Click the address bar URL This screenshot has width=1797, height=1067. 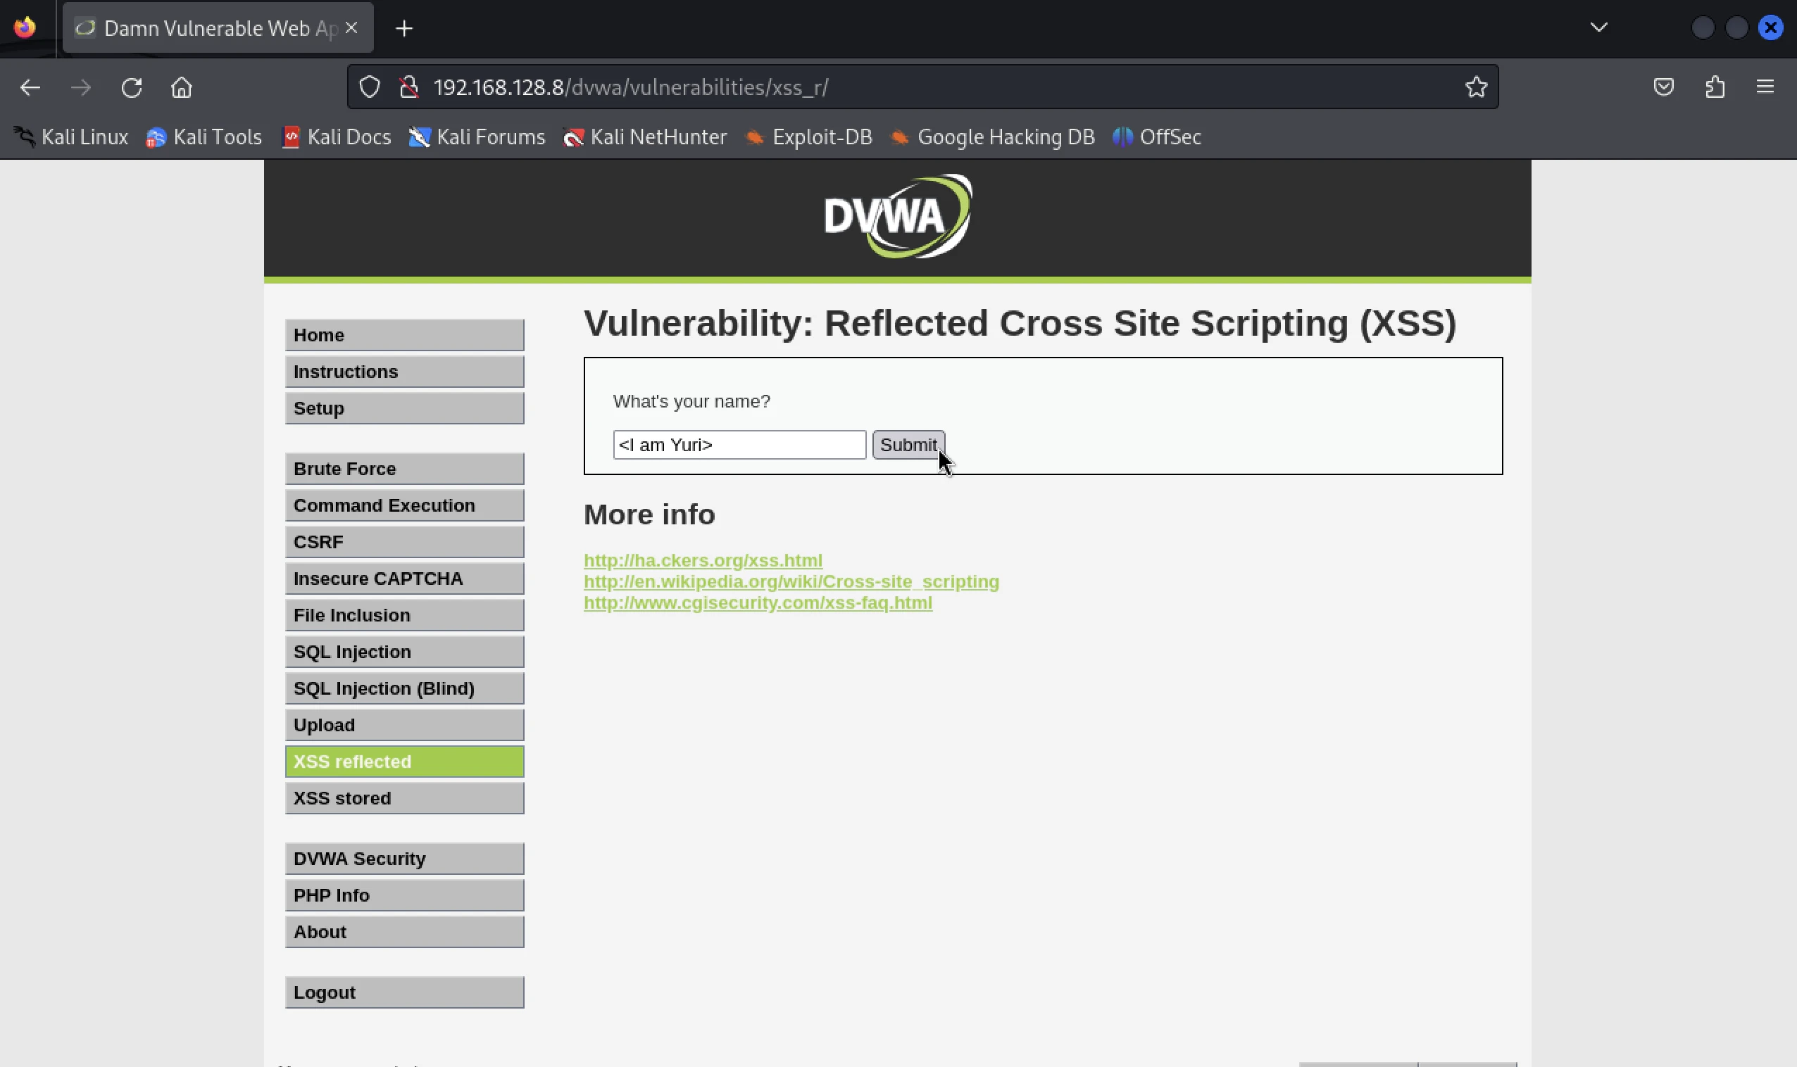pos(631,87)
